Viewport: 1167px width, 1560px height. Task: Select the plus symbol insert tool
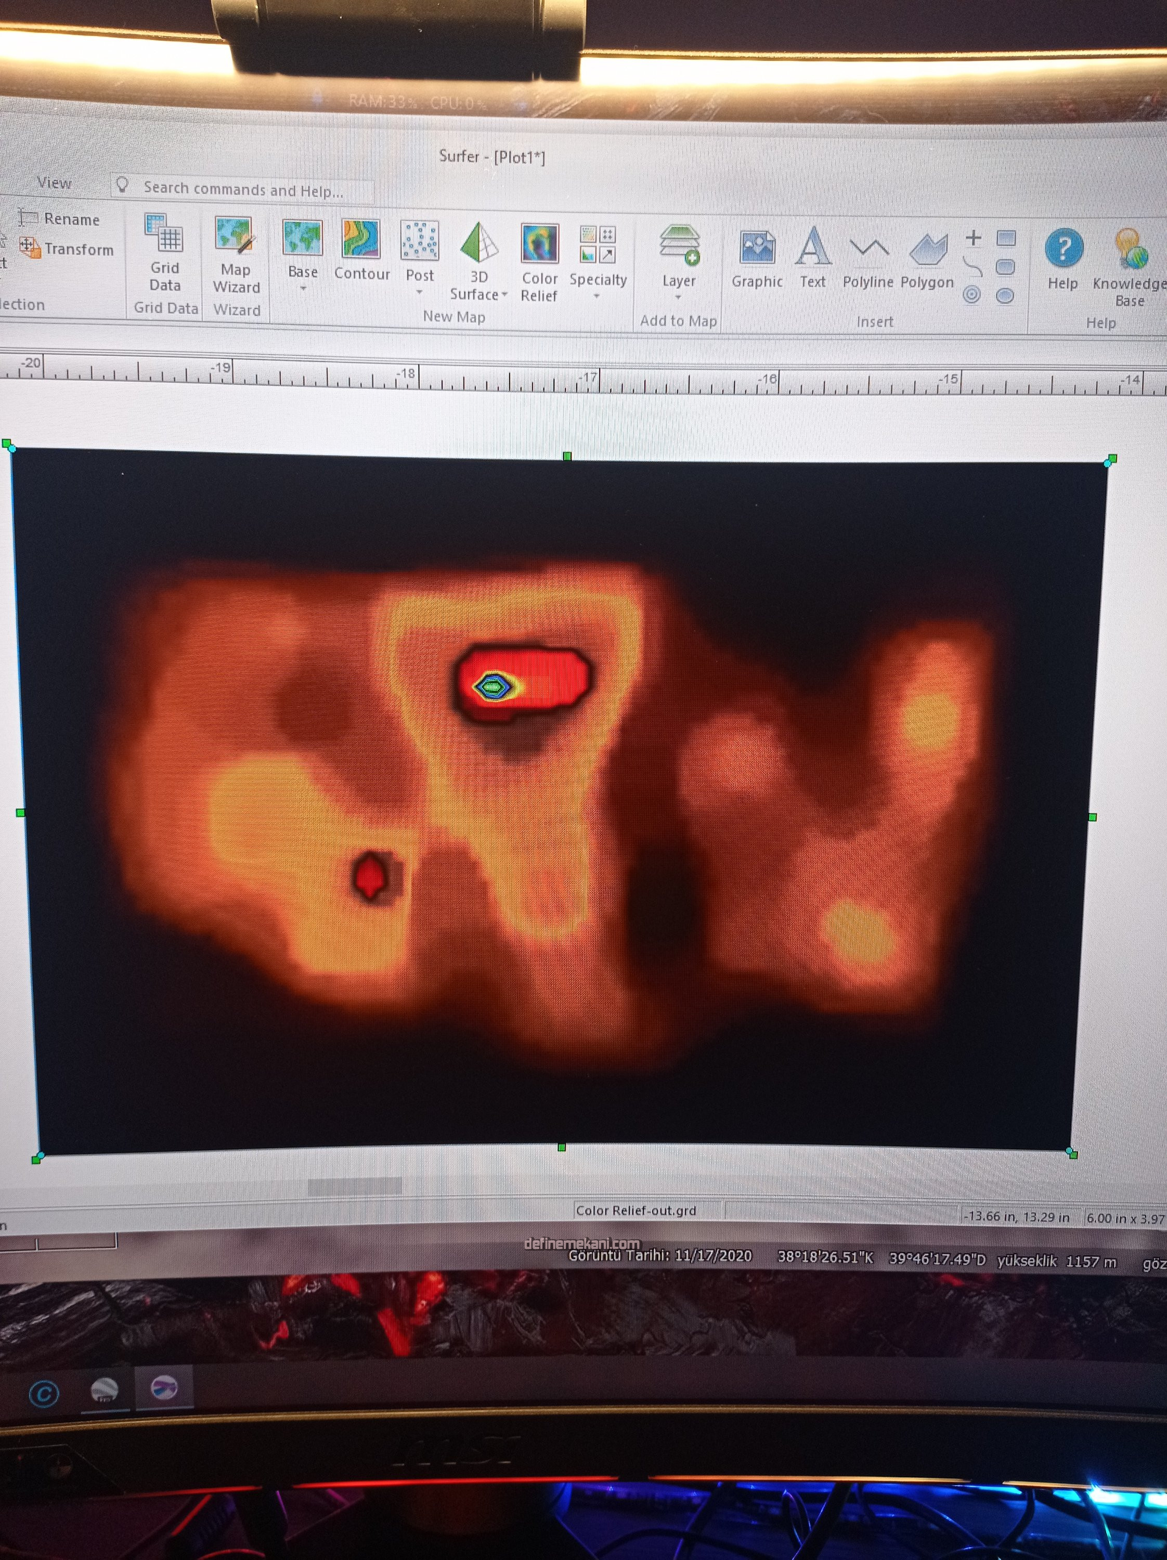tap(973, 238)
